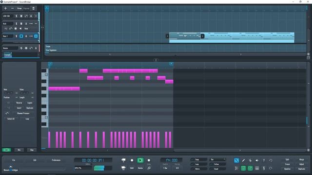This screenshot has height=175, width=312.
Task: Click the speaker monitor icon on Kick track
Action: click(x=20, y=29)
